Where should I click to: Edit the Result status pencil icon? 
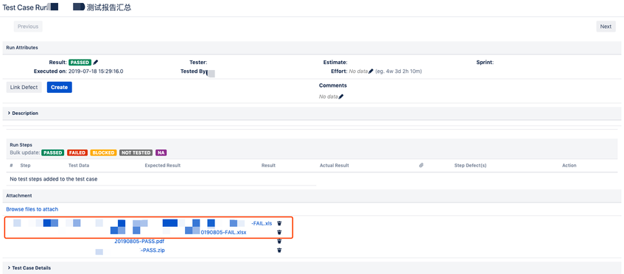point(96,63)
